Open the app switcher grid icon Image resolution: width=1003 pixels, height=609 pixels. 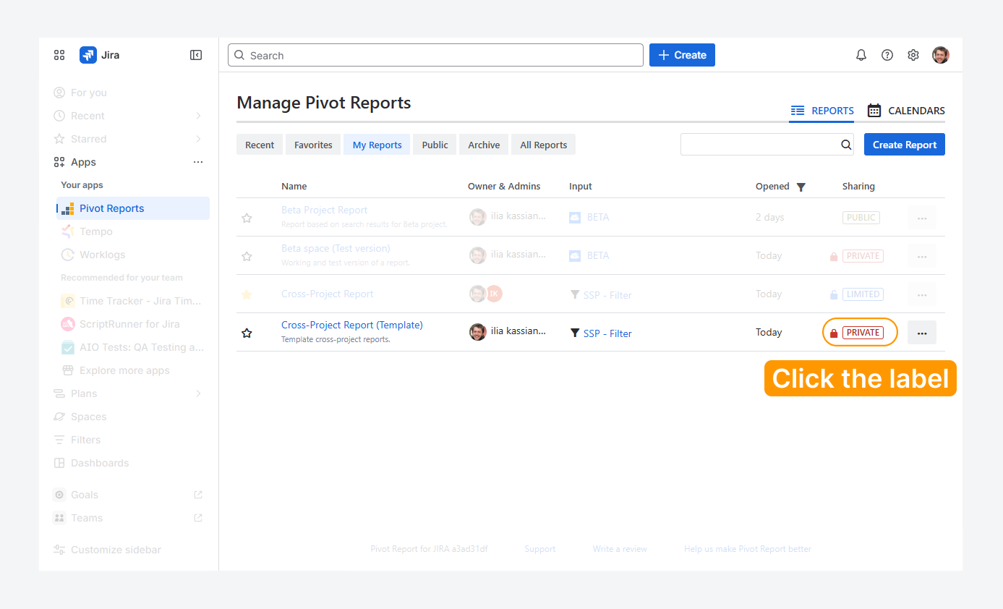59,55
